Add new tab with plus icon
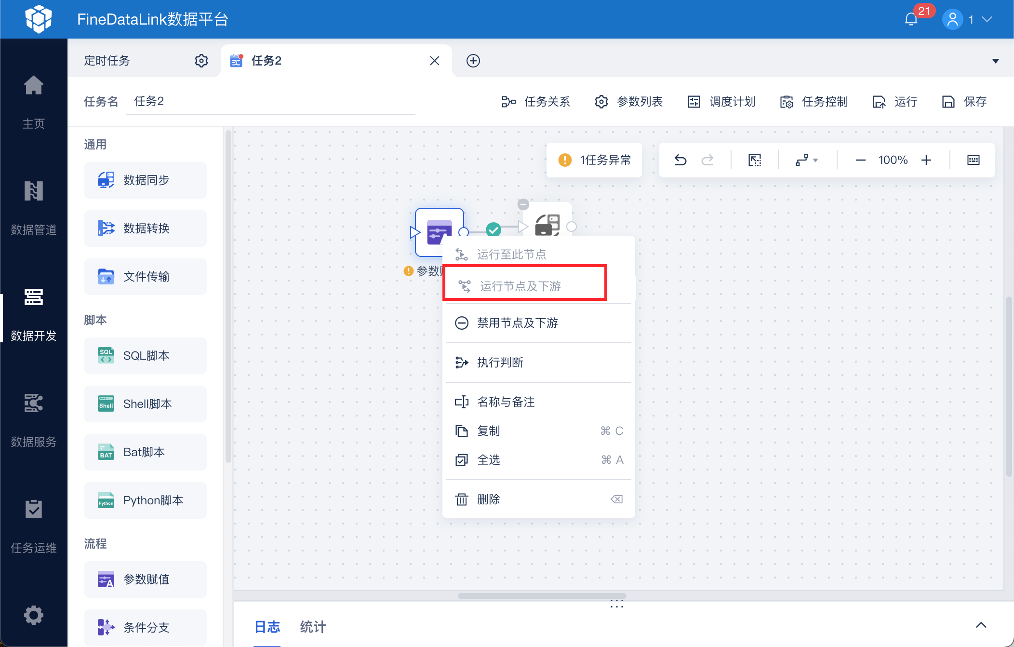 pyautogui.click(x=473, y=61)
